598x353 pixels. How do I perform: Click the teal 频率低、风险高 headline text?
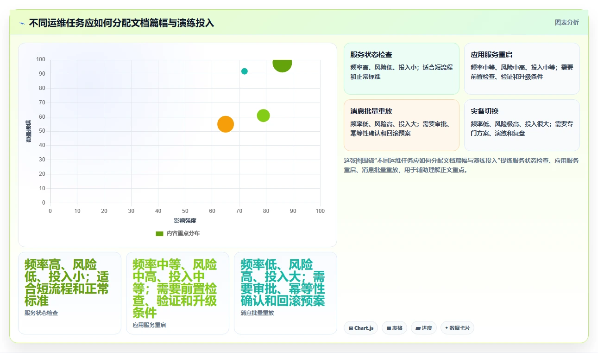[283, 283]
